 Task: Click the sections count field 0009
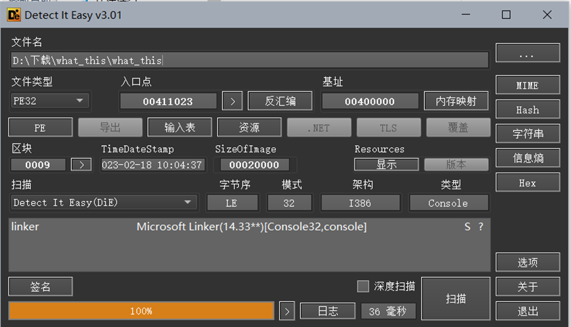38,165
